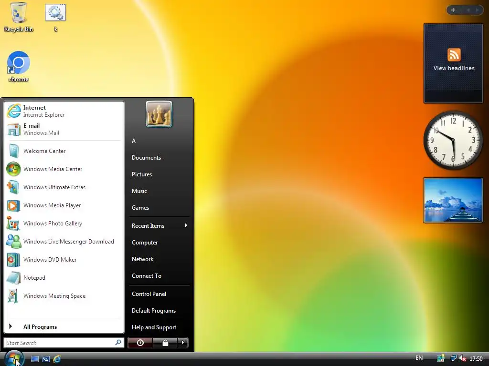Launch Windows Mail E-mail entry
The height and width of the screenshot is (366, 489).
(x=64, y=129)
